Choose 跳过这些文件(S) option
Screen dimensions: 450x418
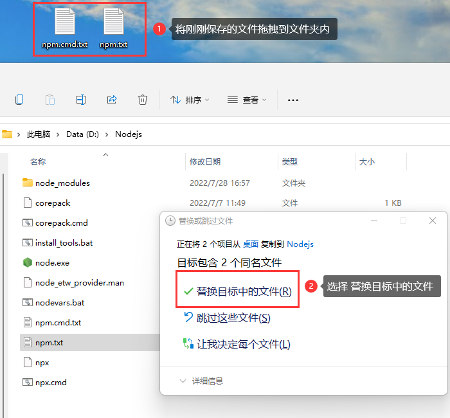click(227, 318)
